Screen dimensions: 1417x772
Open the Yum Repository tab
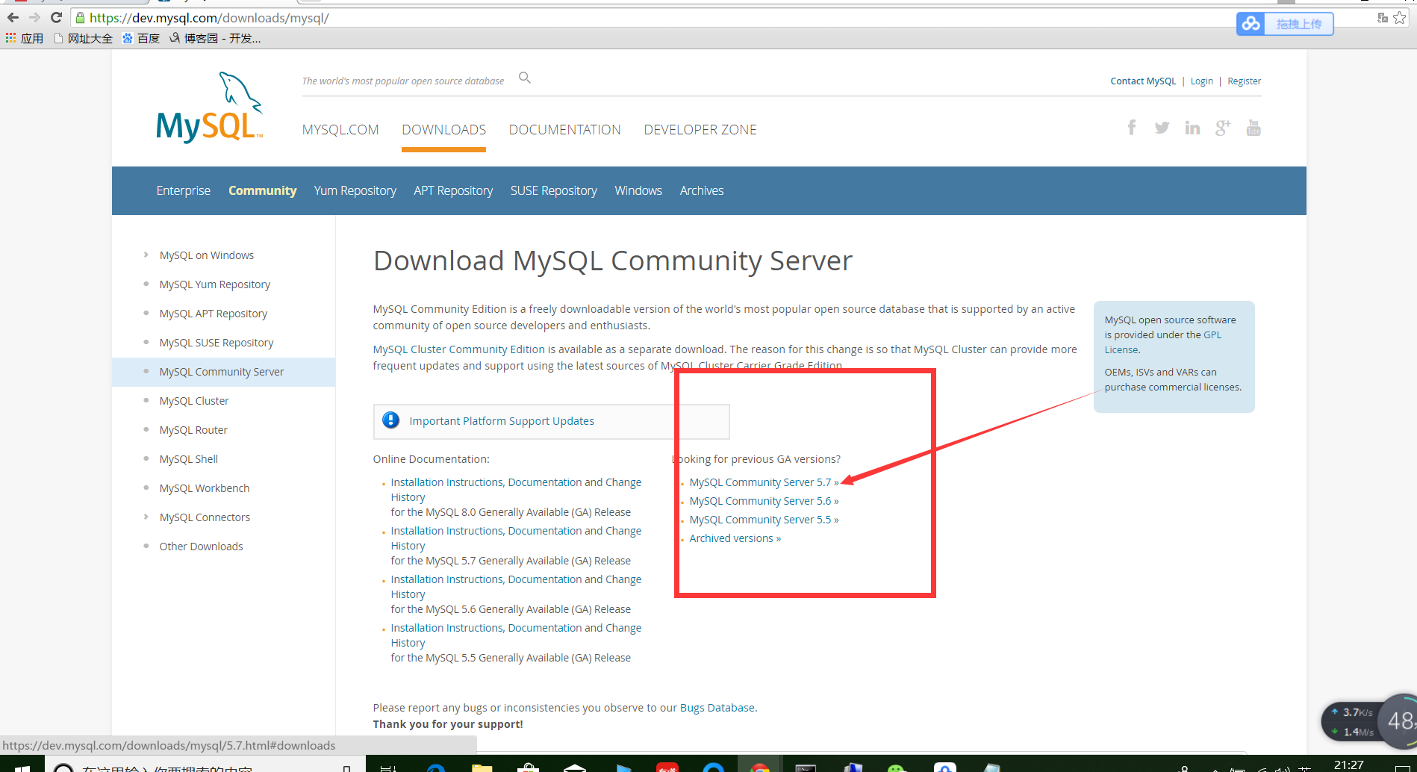355,191
